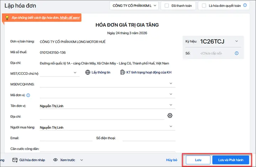256x167 pixels.
Task: Click Lưu và Phát hành button
Action: pos(231,160)
